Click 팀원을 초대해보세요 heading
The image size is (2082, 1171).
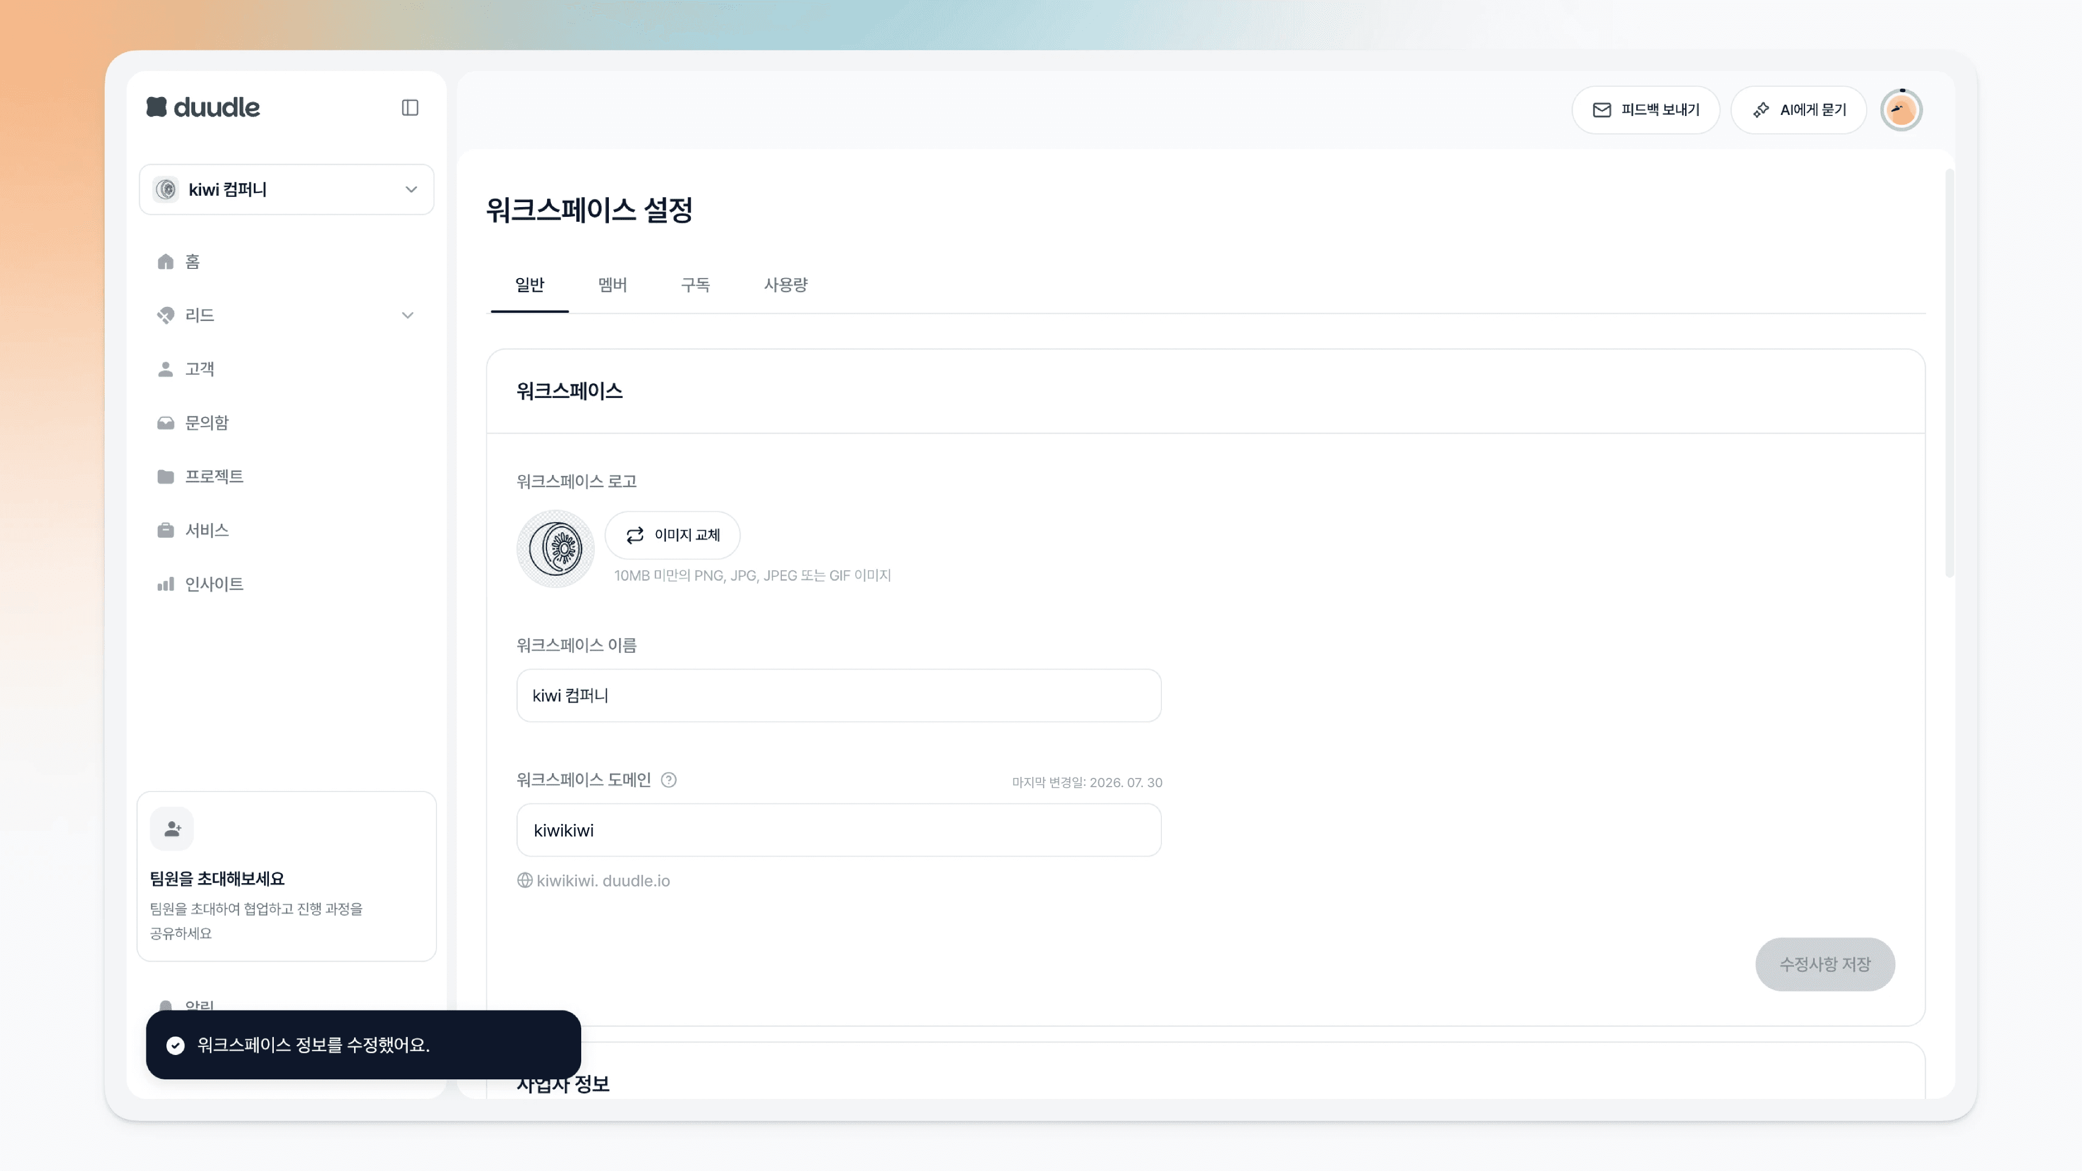click(x=217, y=878)
